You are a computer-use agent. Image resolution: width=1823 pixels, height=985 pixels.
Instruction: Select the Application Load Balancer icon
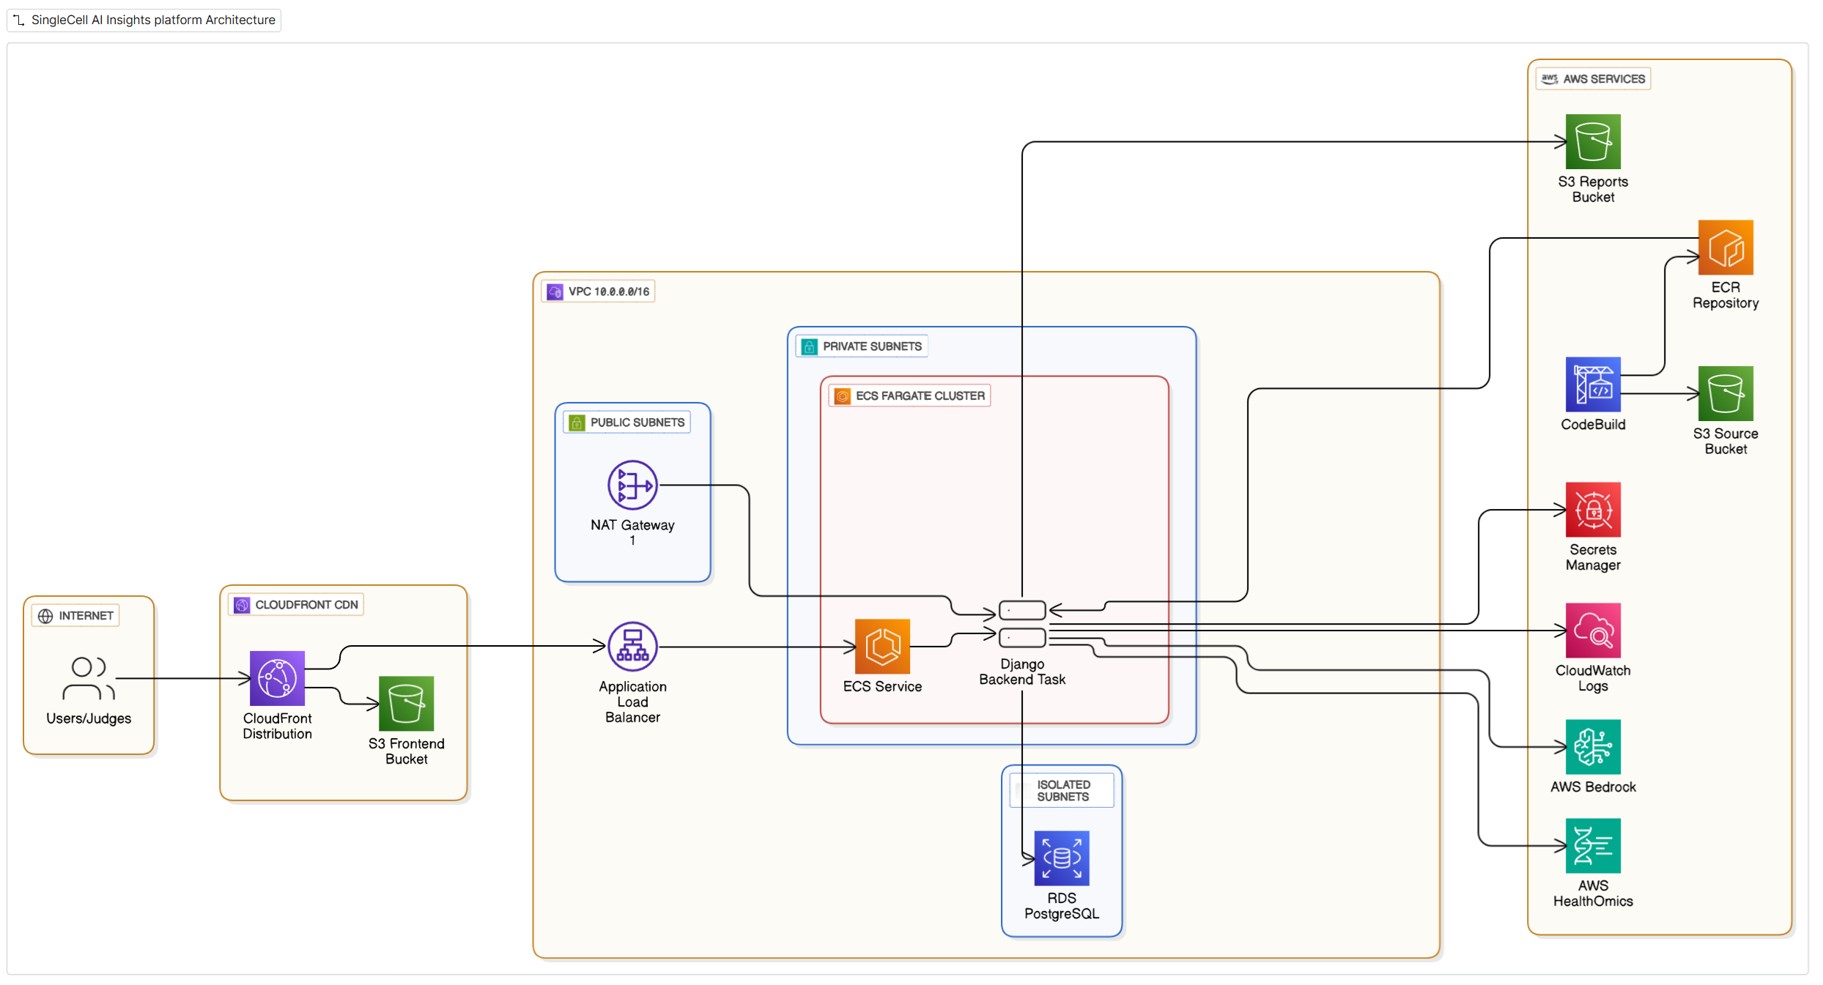coord(632,647)
